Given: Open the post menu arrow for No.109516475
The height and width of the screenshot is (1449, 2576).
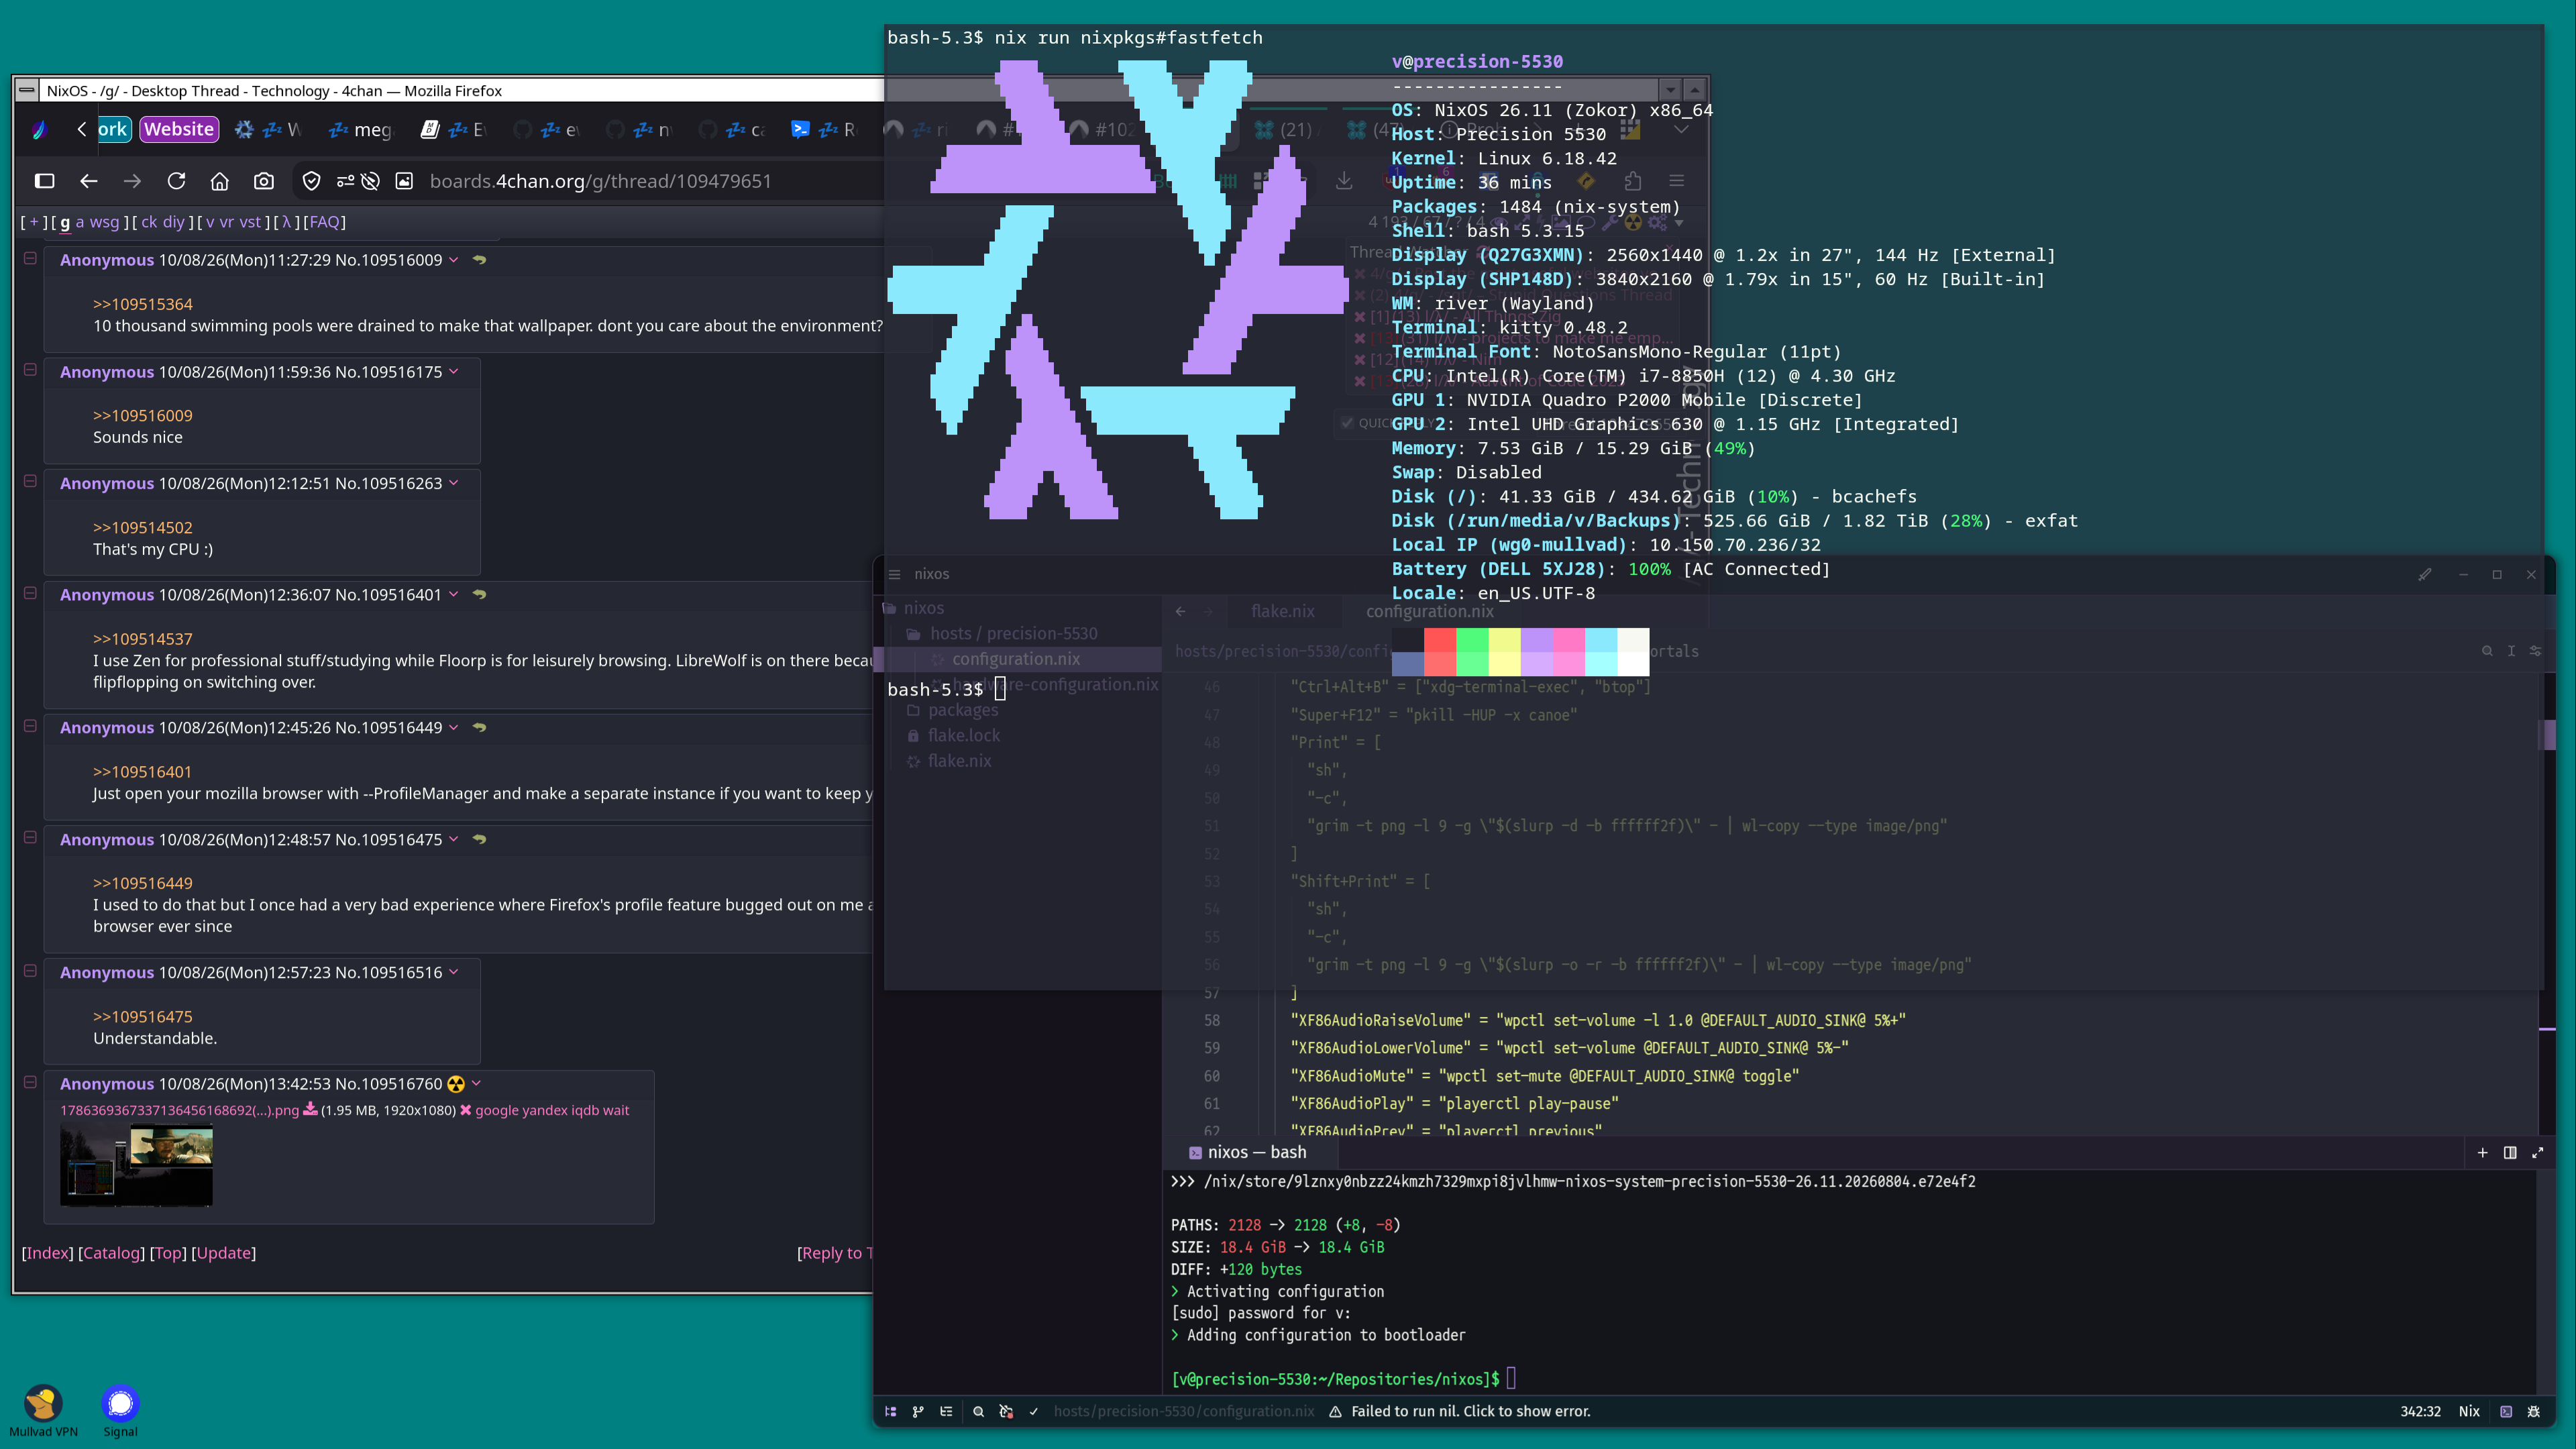Looking at the screenshot, I should pyautogui.click(x=454, y=839).
